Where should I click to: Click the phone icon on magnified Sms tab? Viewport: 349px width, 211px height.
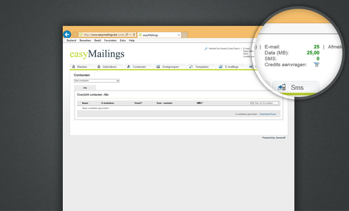point(282,87)
